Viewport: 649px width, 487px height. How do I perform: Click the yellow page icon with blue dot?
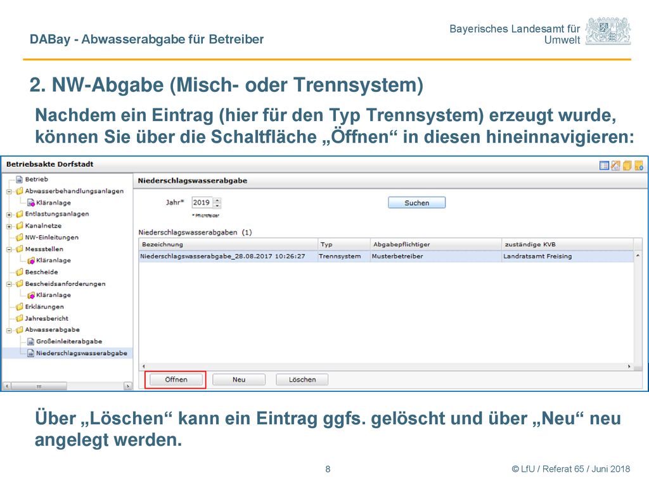point(639,166)
